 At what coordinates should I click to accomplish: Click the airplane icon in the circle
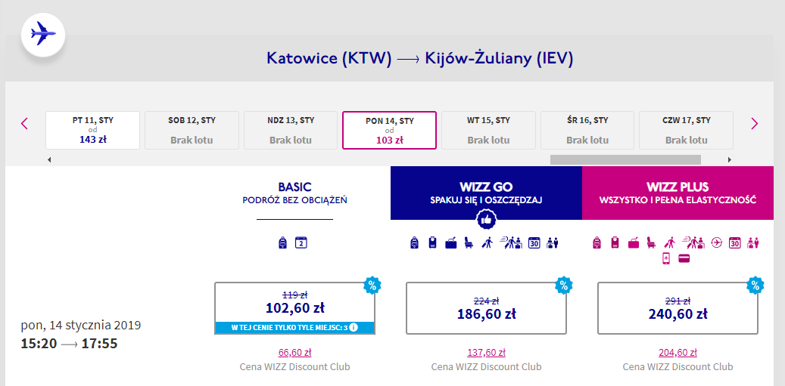[x=43, y=36]
